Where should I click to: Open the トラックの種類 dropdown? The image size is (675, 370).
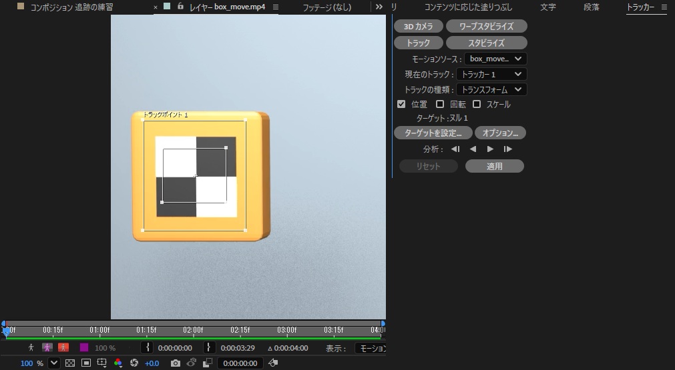[491, 90]
